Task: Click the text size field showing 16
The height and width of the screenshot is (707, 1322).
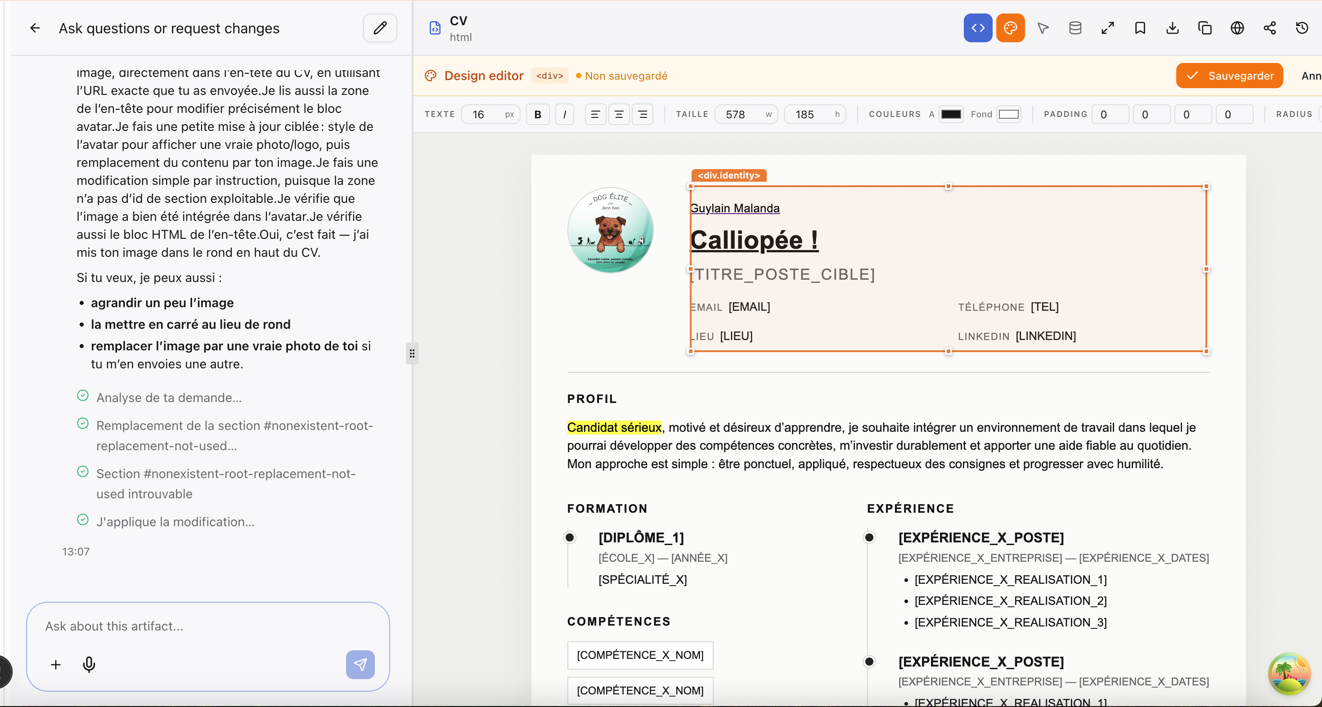Action: [x=490, y=114]
